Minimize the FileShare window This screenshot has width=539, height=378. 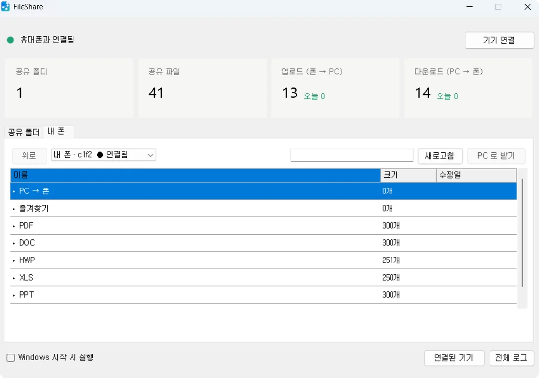[x=470, y=7]
